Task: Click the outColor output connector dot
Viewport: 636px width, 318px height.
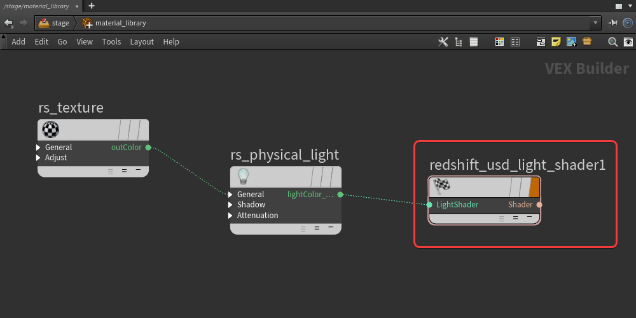Action: (x=148, y=148)
